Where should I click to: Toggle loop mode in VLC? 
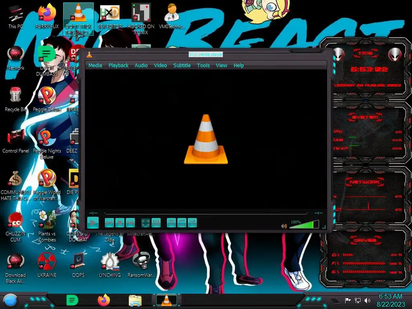point(182,223)
